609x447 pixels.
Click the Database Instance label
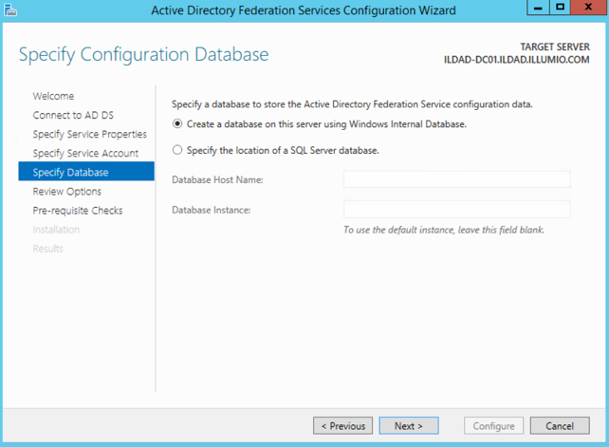pos(212,210)
